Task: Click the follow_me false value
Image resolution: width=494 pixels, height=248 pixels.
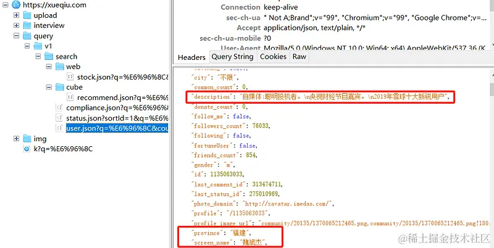Action: point(241,116)
